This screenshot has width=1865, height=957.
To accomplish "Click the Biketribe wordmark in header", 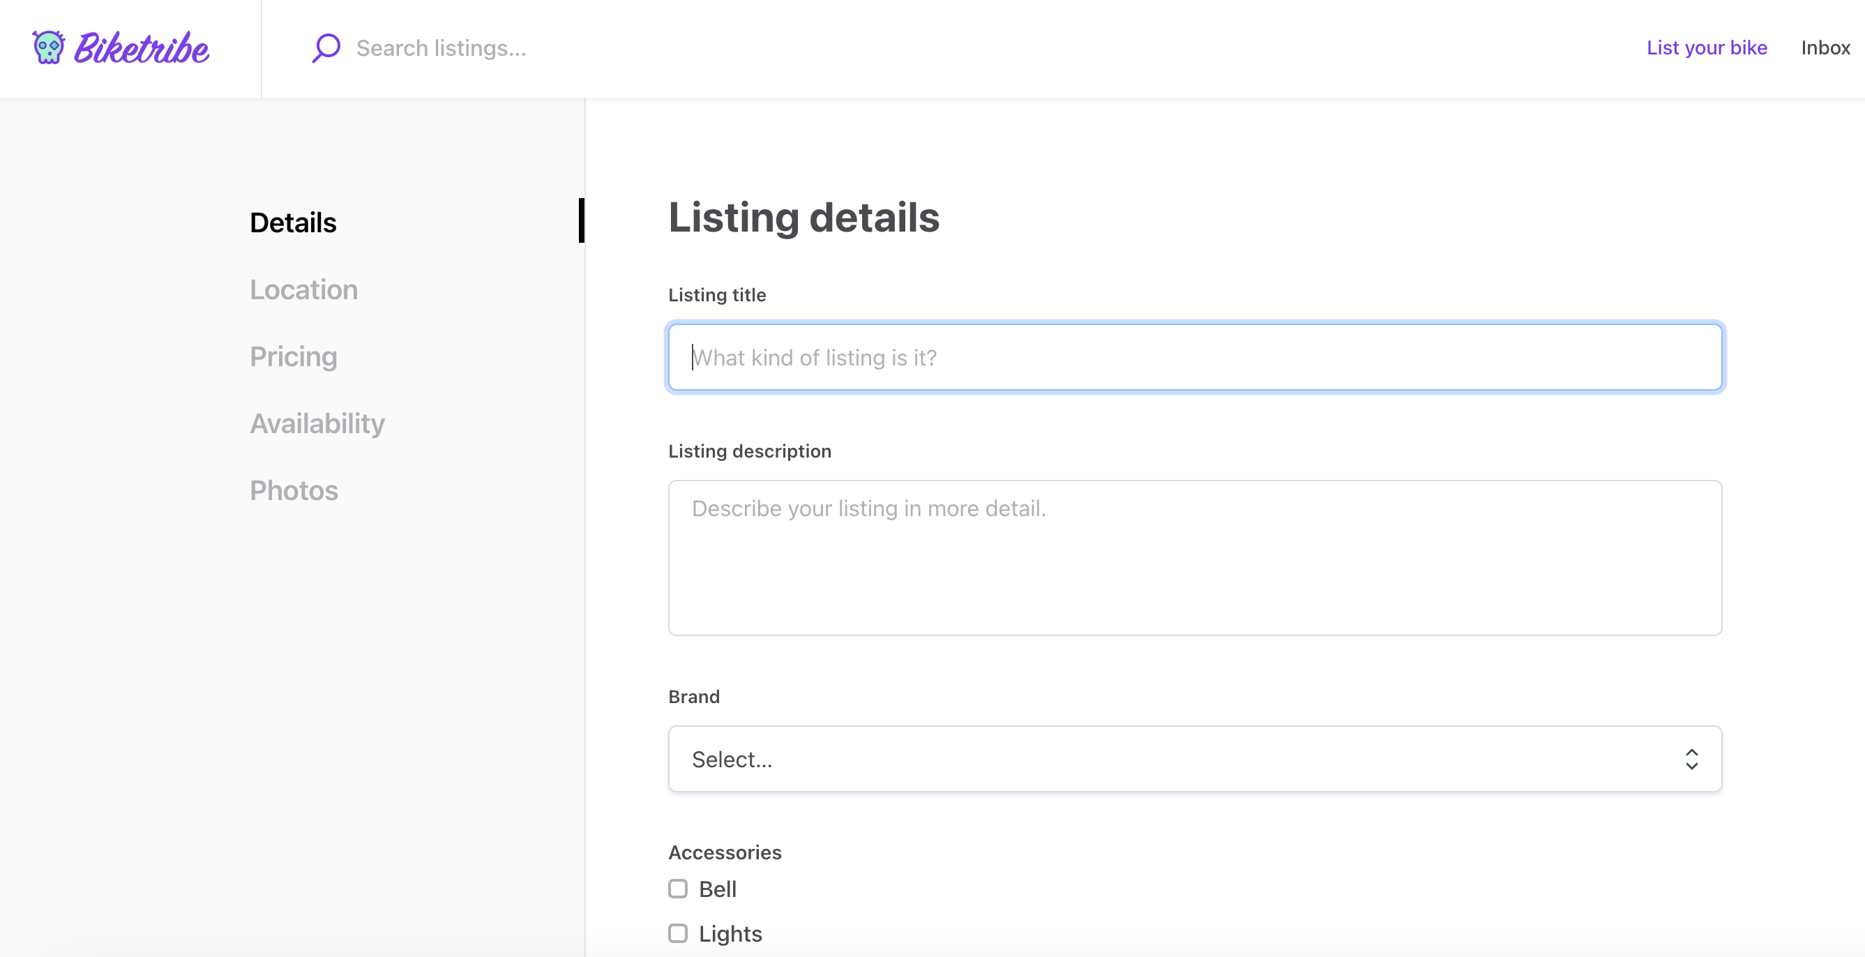I will click(142, 49).
